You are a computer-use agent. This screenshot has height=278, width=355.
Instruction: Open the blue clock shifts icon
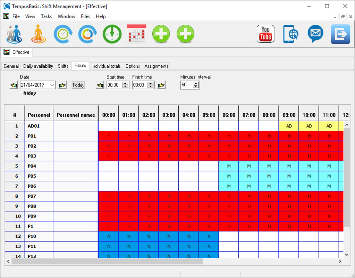tap(63, 34)
